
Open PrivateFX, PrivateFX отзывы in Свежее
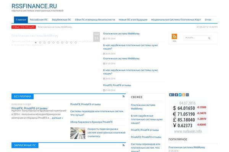(146, 137)
